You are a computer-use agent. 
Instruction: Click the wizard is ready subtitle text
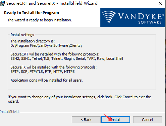(x=40, y=20)
